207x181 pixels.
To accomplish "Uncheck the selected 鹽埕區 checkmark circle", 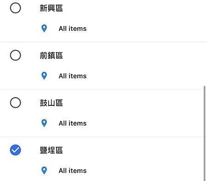I will point(16,150).
